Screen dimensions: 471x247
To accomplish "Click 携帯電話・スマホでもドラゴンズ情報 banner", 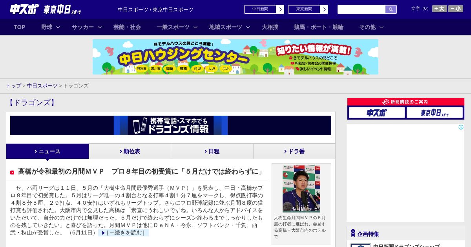I will 171,125.
